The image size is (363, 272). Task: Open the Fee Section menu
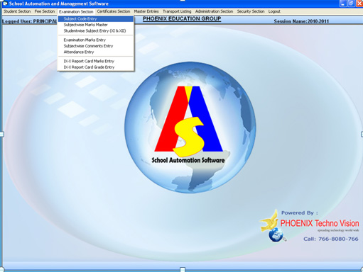45,11
